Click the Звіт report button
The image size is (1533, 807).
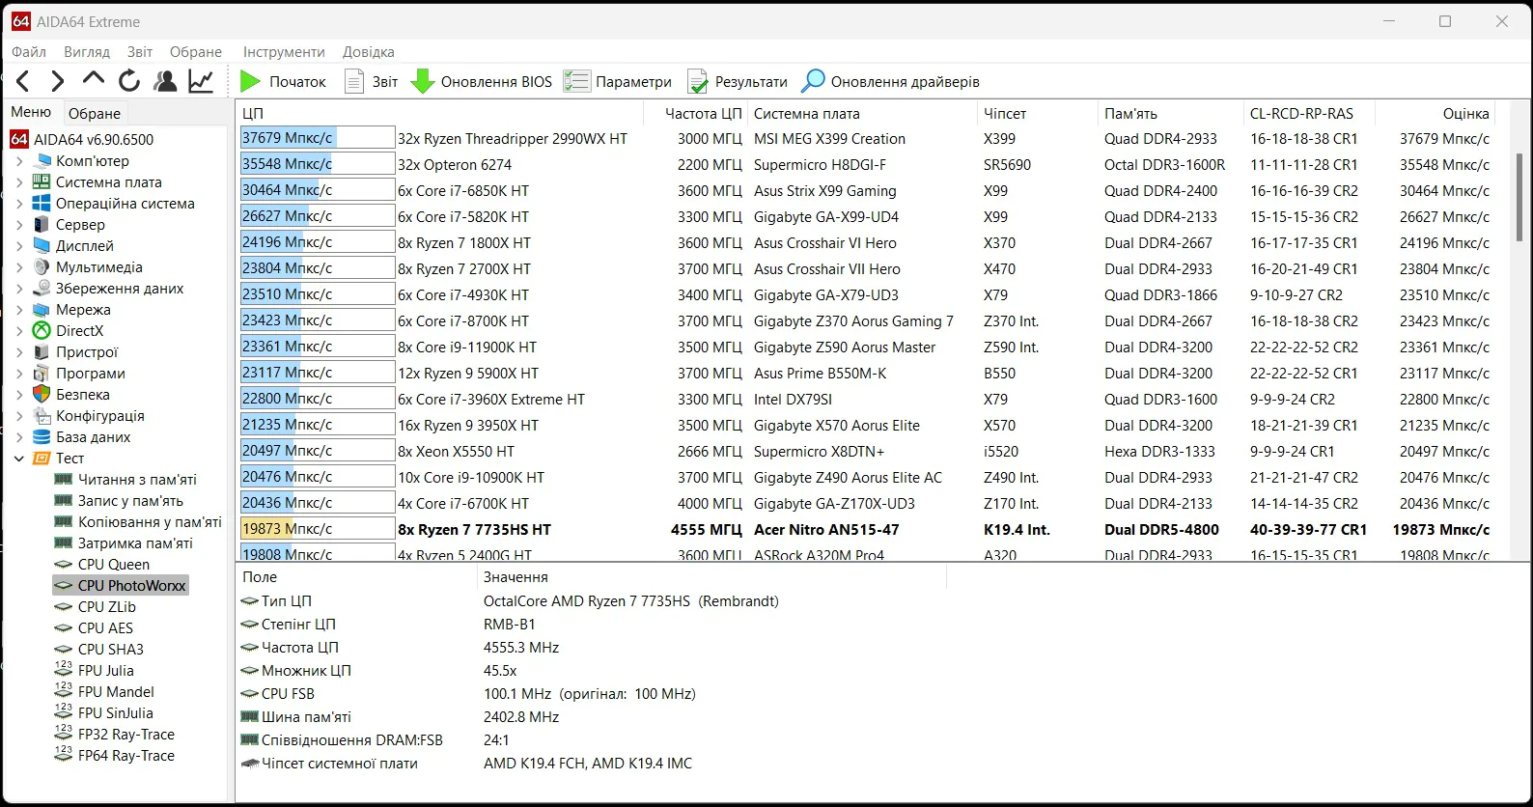click(372, 82)
